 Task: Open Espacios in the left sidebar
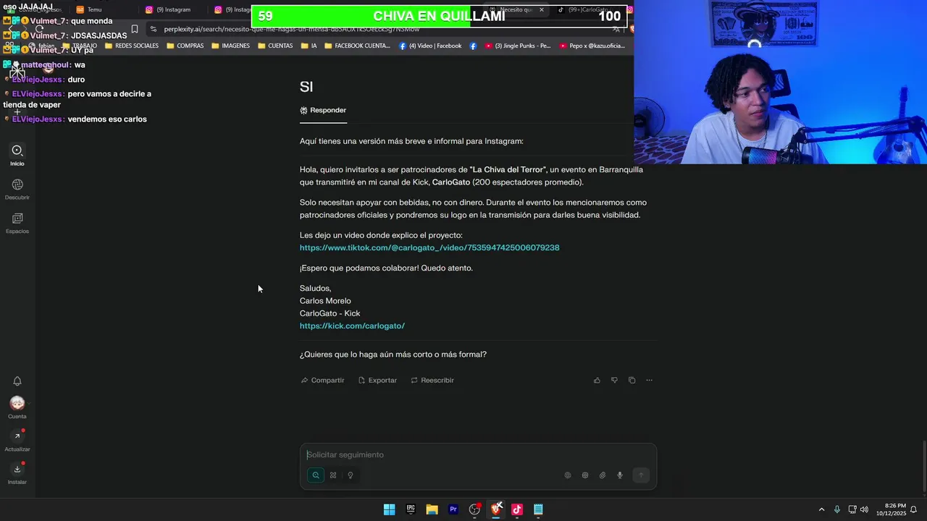pyautogui.click(x=17, y=223)
